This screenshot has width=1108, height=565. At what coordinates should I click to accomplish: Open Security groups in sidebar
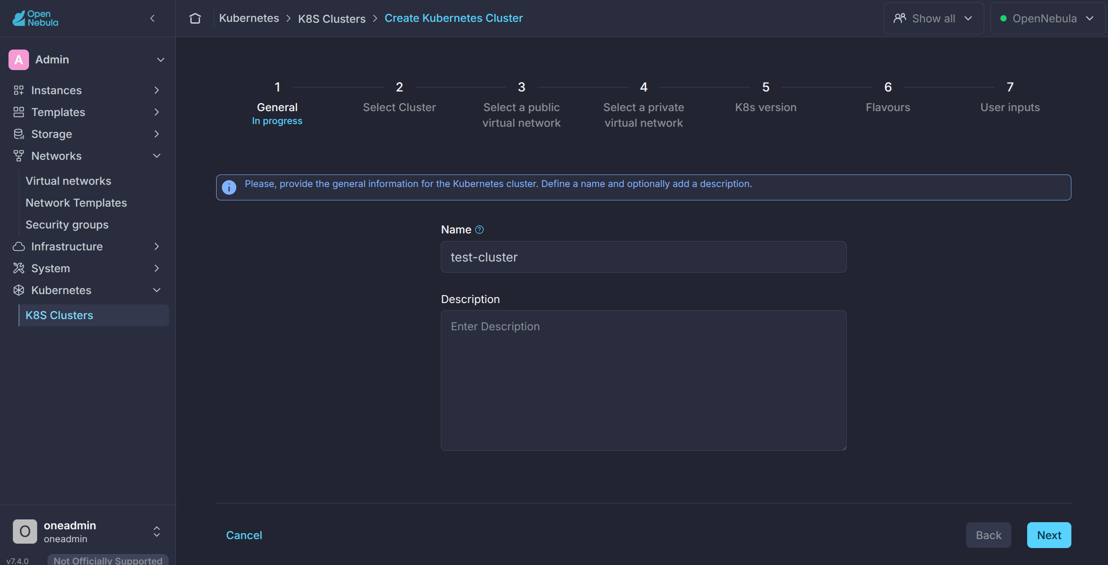click(67, 224)
